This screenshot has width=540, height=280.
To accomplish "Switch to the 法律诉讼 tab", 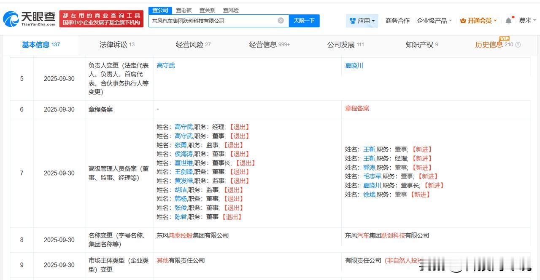I will (117, 45).
